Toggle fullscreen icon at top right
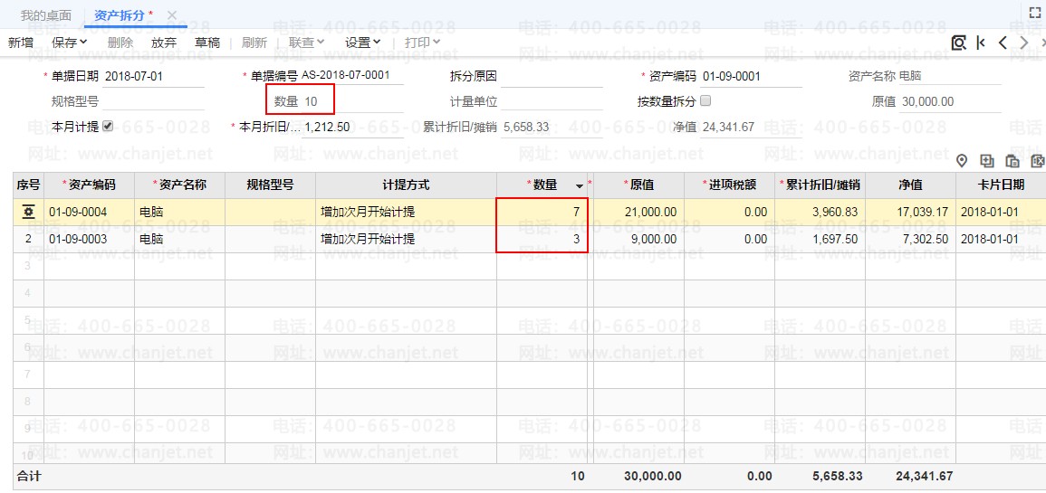Image resolution: width=1046 pixels, height=493 pixels. click(x=1035, y=13)
